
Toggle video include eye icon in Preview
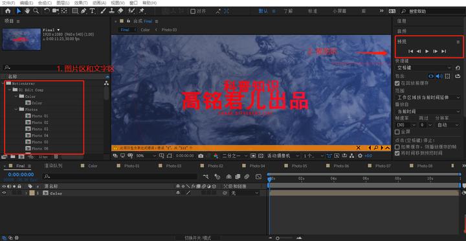(x=431, y=76)
